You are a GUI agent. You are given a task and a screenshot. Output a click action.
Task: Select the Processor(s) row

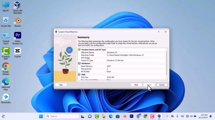(x=122, y=69)
